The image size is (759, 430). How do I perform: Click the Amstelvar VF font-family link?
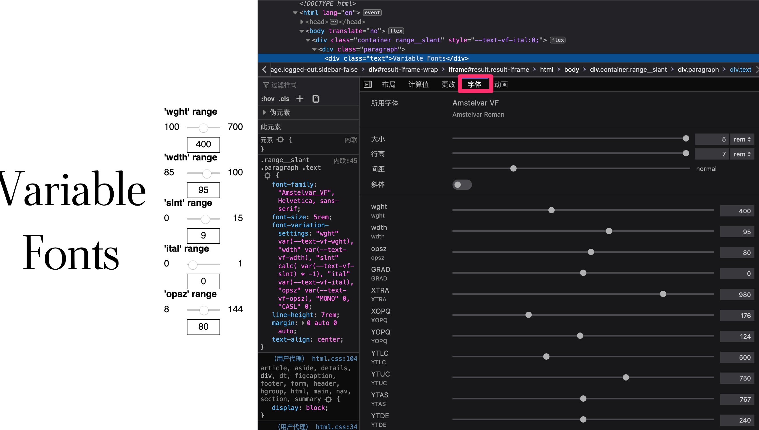click(x=304, y=192)
